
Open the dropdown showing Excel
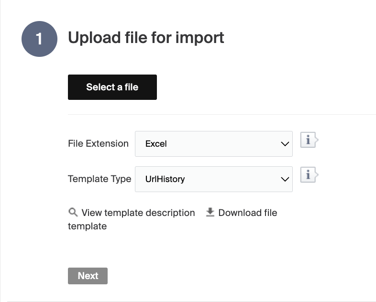click(x=213, y=144)
